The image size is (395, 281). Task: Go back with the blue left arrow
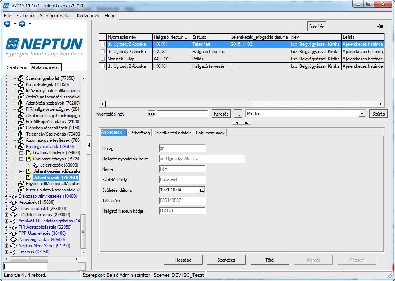(7, 24)
